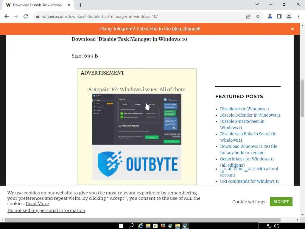Click the 'Size: 699 B' text

tap(85, 56)
